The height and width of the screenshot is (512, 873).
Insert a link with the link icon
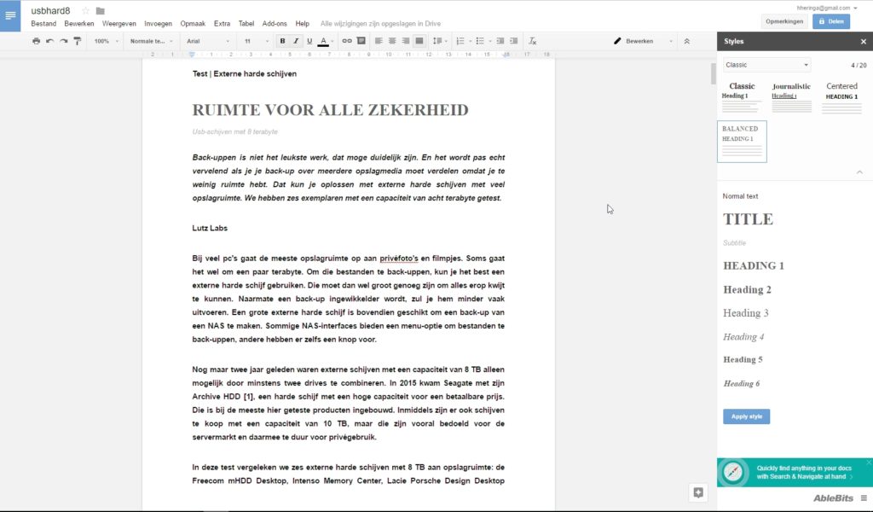[x=346, y=40]
